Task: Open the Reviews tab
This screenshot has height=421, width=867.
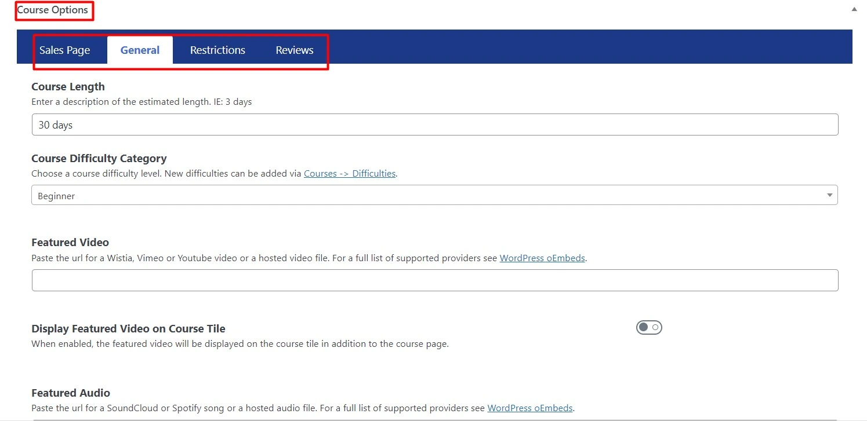Action: pyautogui.click(x=295, y=50)
